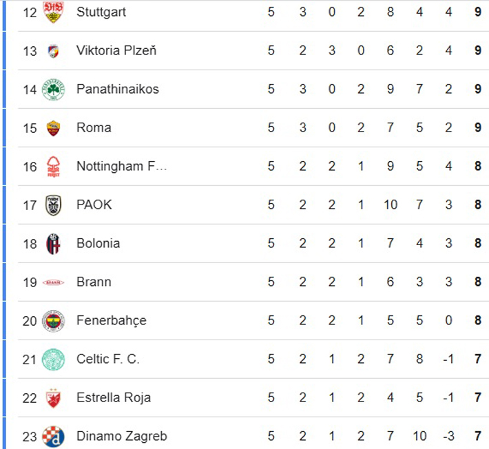Click the Bolonia club crest

(x=53, y=244)
